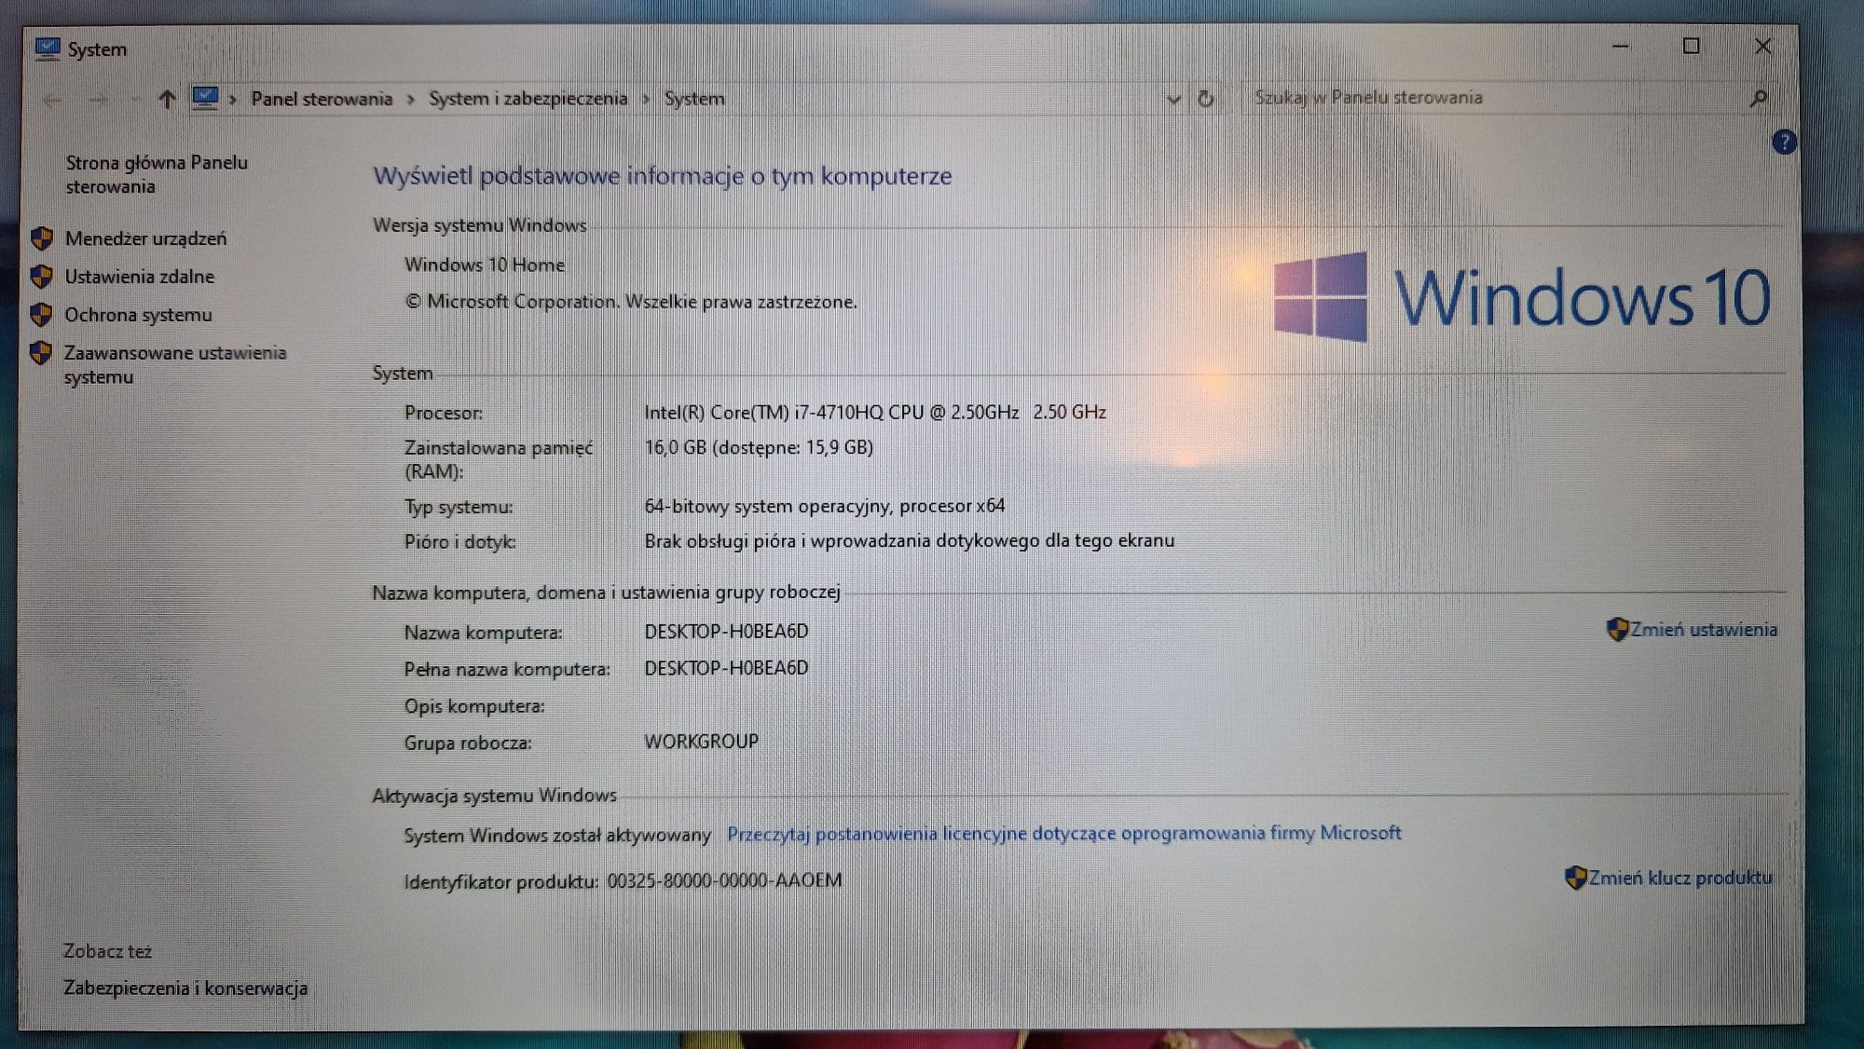Image resolution: width=1864 pixels, height=1049 pixels.
Task: Select System i zabezpieczenia breadcrumb
Action: coord(528,99)
